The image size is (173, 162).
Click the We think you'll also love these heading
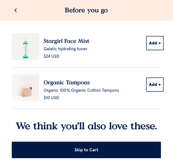(86, 126)
